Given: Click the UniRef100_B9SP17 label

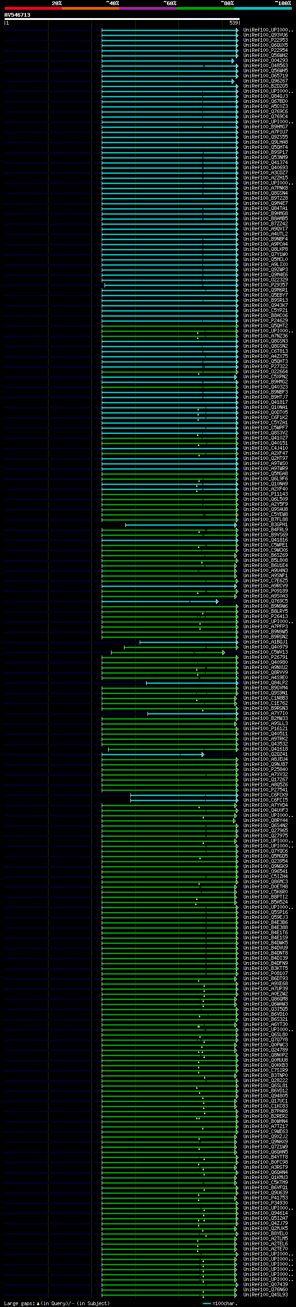Looking at the screenshot, I should pyautogui.click(x=265, y=152).
